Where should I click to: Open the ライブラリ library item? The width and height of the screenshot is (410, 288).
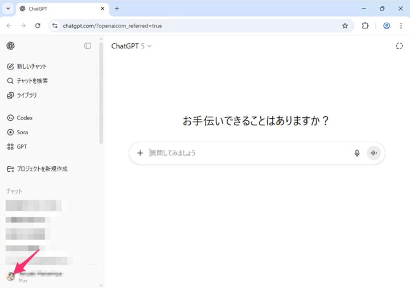coord(22,95)
